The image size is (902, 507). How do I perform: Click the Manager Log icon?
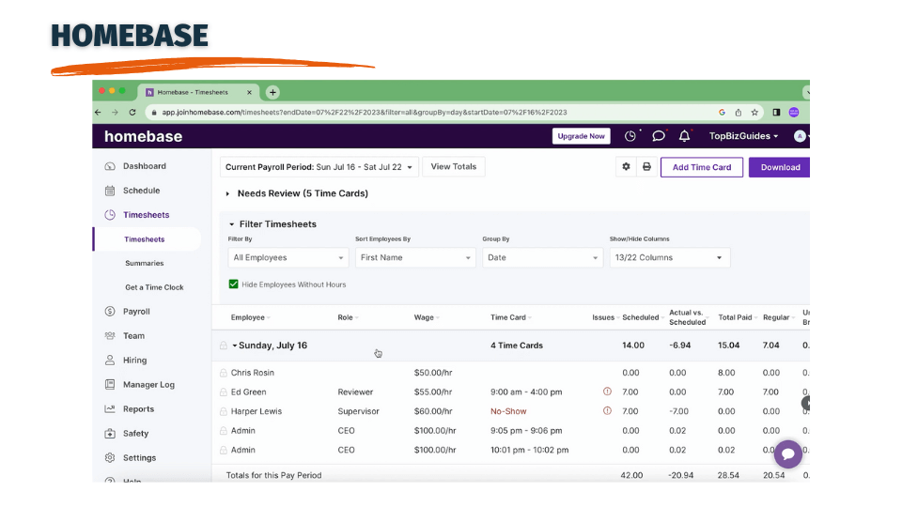coord(110,385)
